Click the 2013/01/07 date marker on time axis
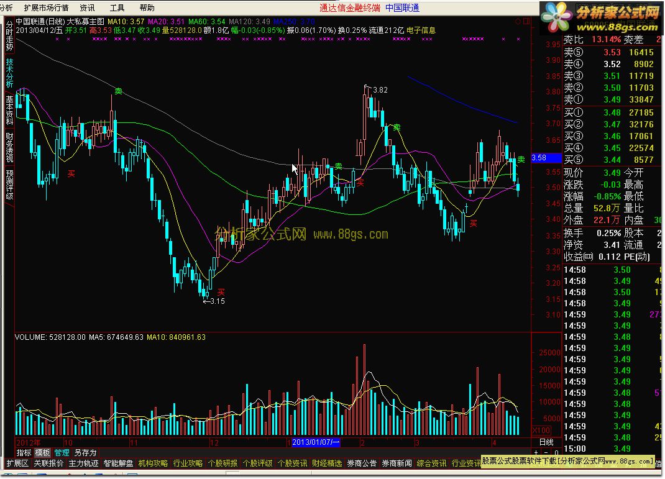 point(316,442)
